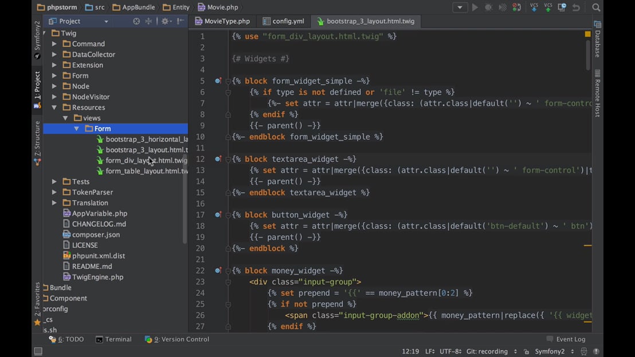Click the VCS commit changes icon
635x357 pixels.
[x=548, y=7]
